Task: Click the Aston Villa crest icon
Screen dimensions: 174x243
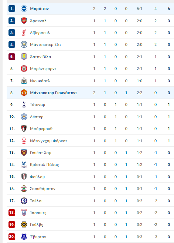Action: click(x=24, y=57)
